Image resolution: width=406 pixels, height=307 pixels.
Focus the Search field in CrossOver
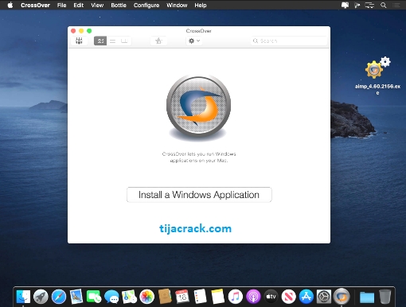pyautogui.click(x=289, y=41)
